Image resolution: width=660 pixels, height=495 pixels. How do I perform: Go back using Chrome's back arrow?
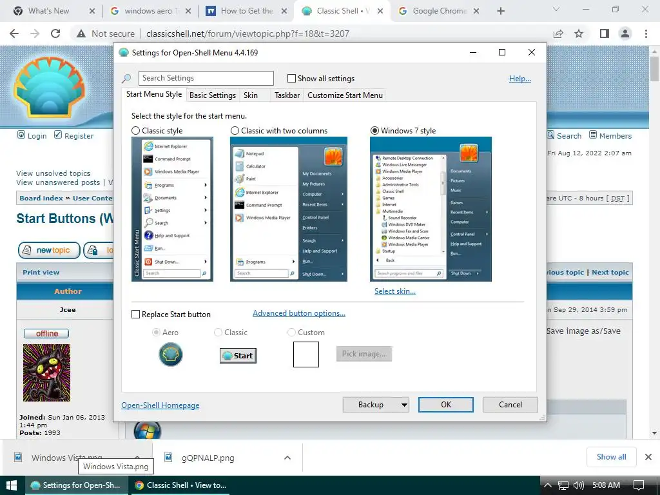[x=14, y=34]
